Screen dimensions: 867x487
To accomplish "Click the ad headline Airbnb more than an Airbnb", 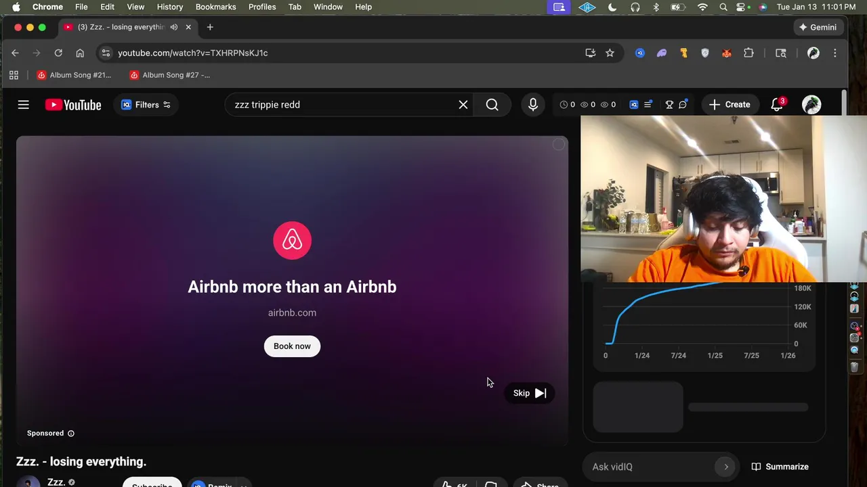I will pos(292,287).
